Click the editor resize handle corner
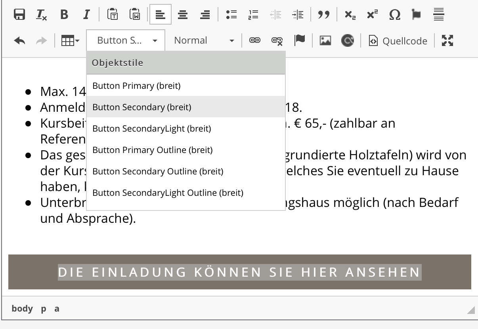Viewport: 478px width, 329px height. coord(470,310)
